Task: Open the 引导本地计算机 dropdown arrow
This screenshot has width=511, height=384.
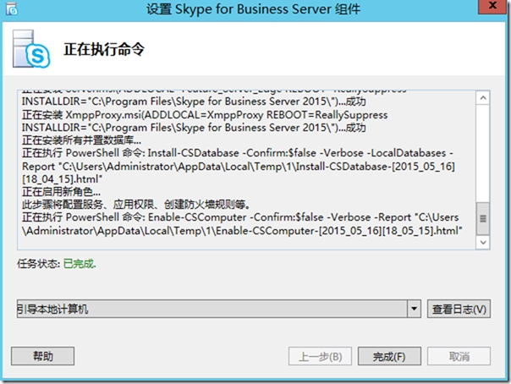Action: (x=414, y=309)
